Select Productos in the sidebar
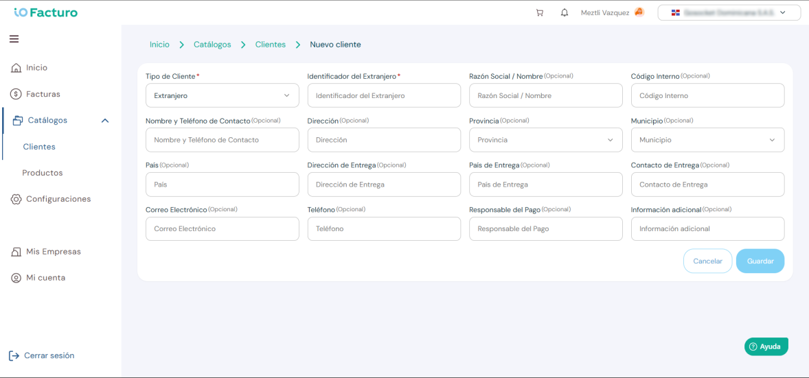The image size is (809, 378). pos(43,173)
